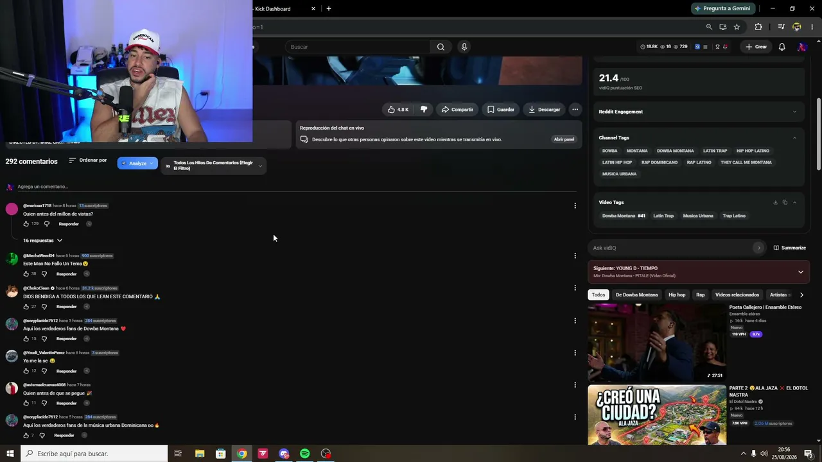Select the Videos relacionados chip
This screenshot has height=462, width=822.
[x=737, y=295]
